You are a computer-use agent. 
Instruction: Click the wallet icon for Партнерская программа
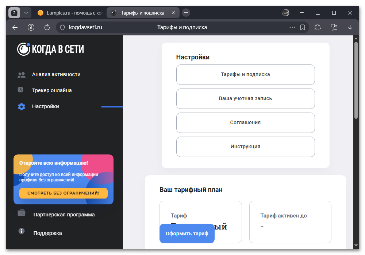[x=22, y=212]
